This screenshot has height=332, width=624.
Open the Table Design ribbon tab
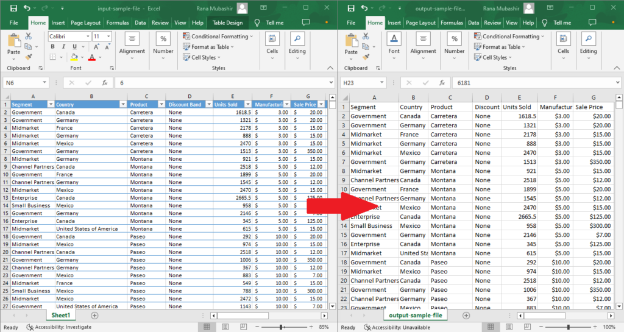[227, 23]
